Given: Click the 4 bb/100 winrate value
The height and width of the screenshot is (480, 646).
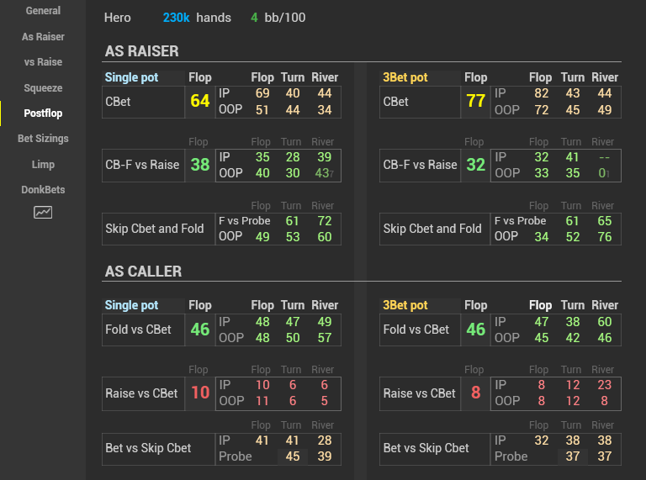Looking at the screenshot, I should [x=254, y=18].
